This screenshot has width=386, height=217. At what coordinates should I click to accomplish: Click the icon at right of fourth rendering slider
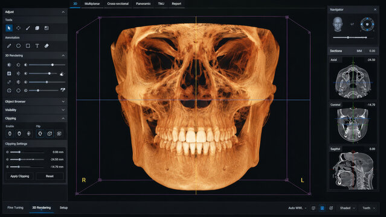(x=63, y=90)
